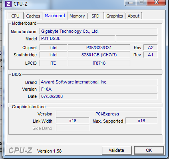Screen dimensions: 169x159
Task: Close the CPU-Z window
Action: coord(156,2)
